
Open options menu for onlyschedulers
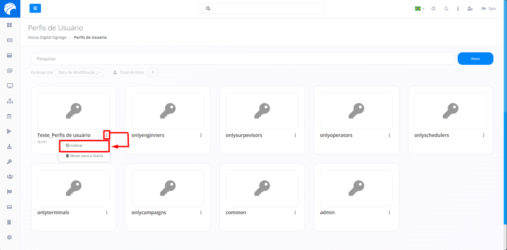[484, 135]
